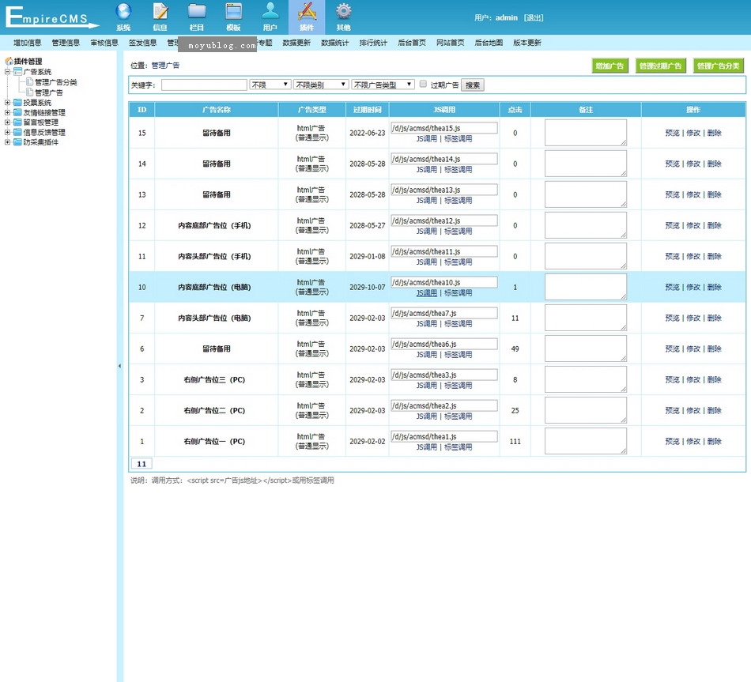
Task: Expand the 信息反馈管理 tree node
Action: (7, 132)
